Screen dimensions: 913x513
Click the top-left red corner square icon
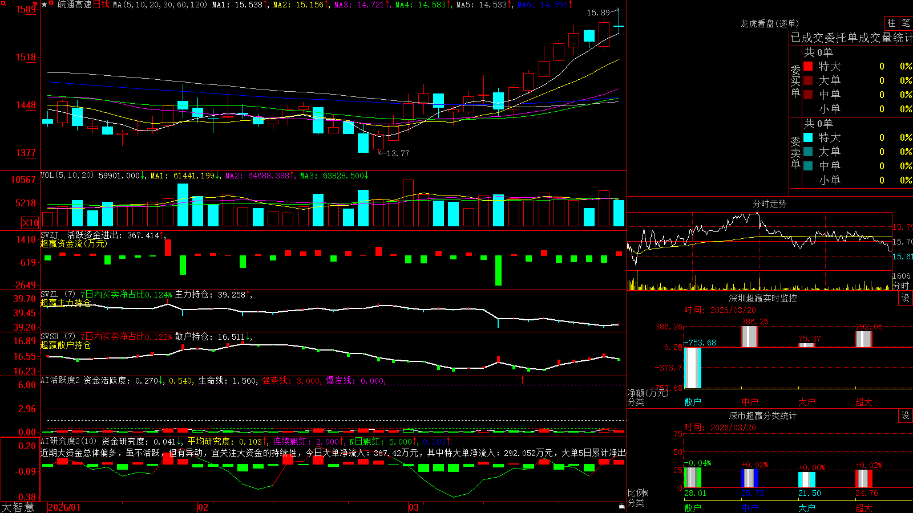click(x=3, y=3)
